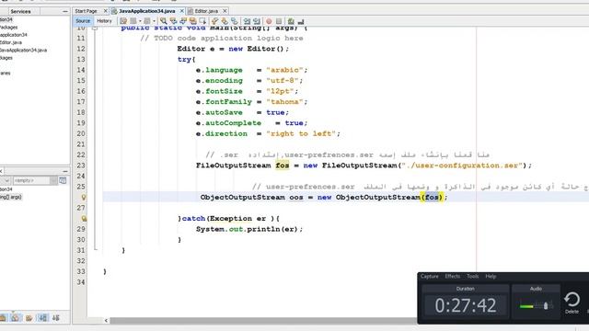
Task: Open the Start Page tab
Action: pos(86,11)
